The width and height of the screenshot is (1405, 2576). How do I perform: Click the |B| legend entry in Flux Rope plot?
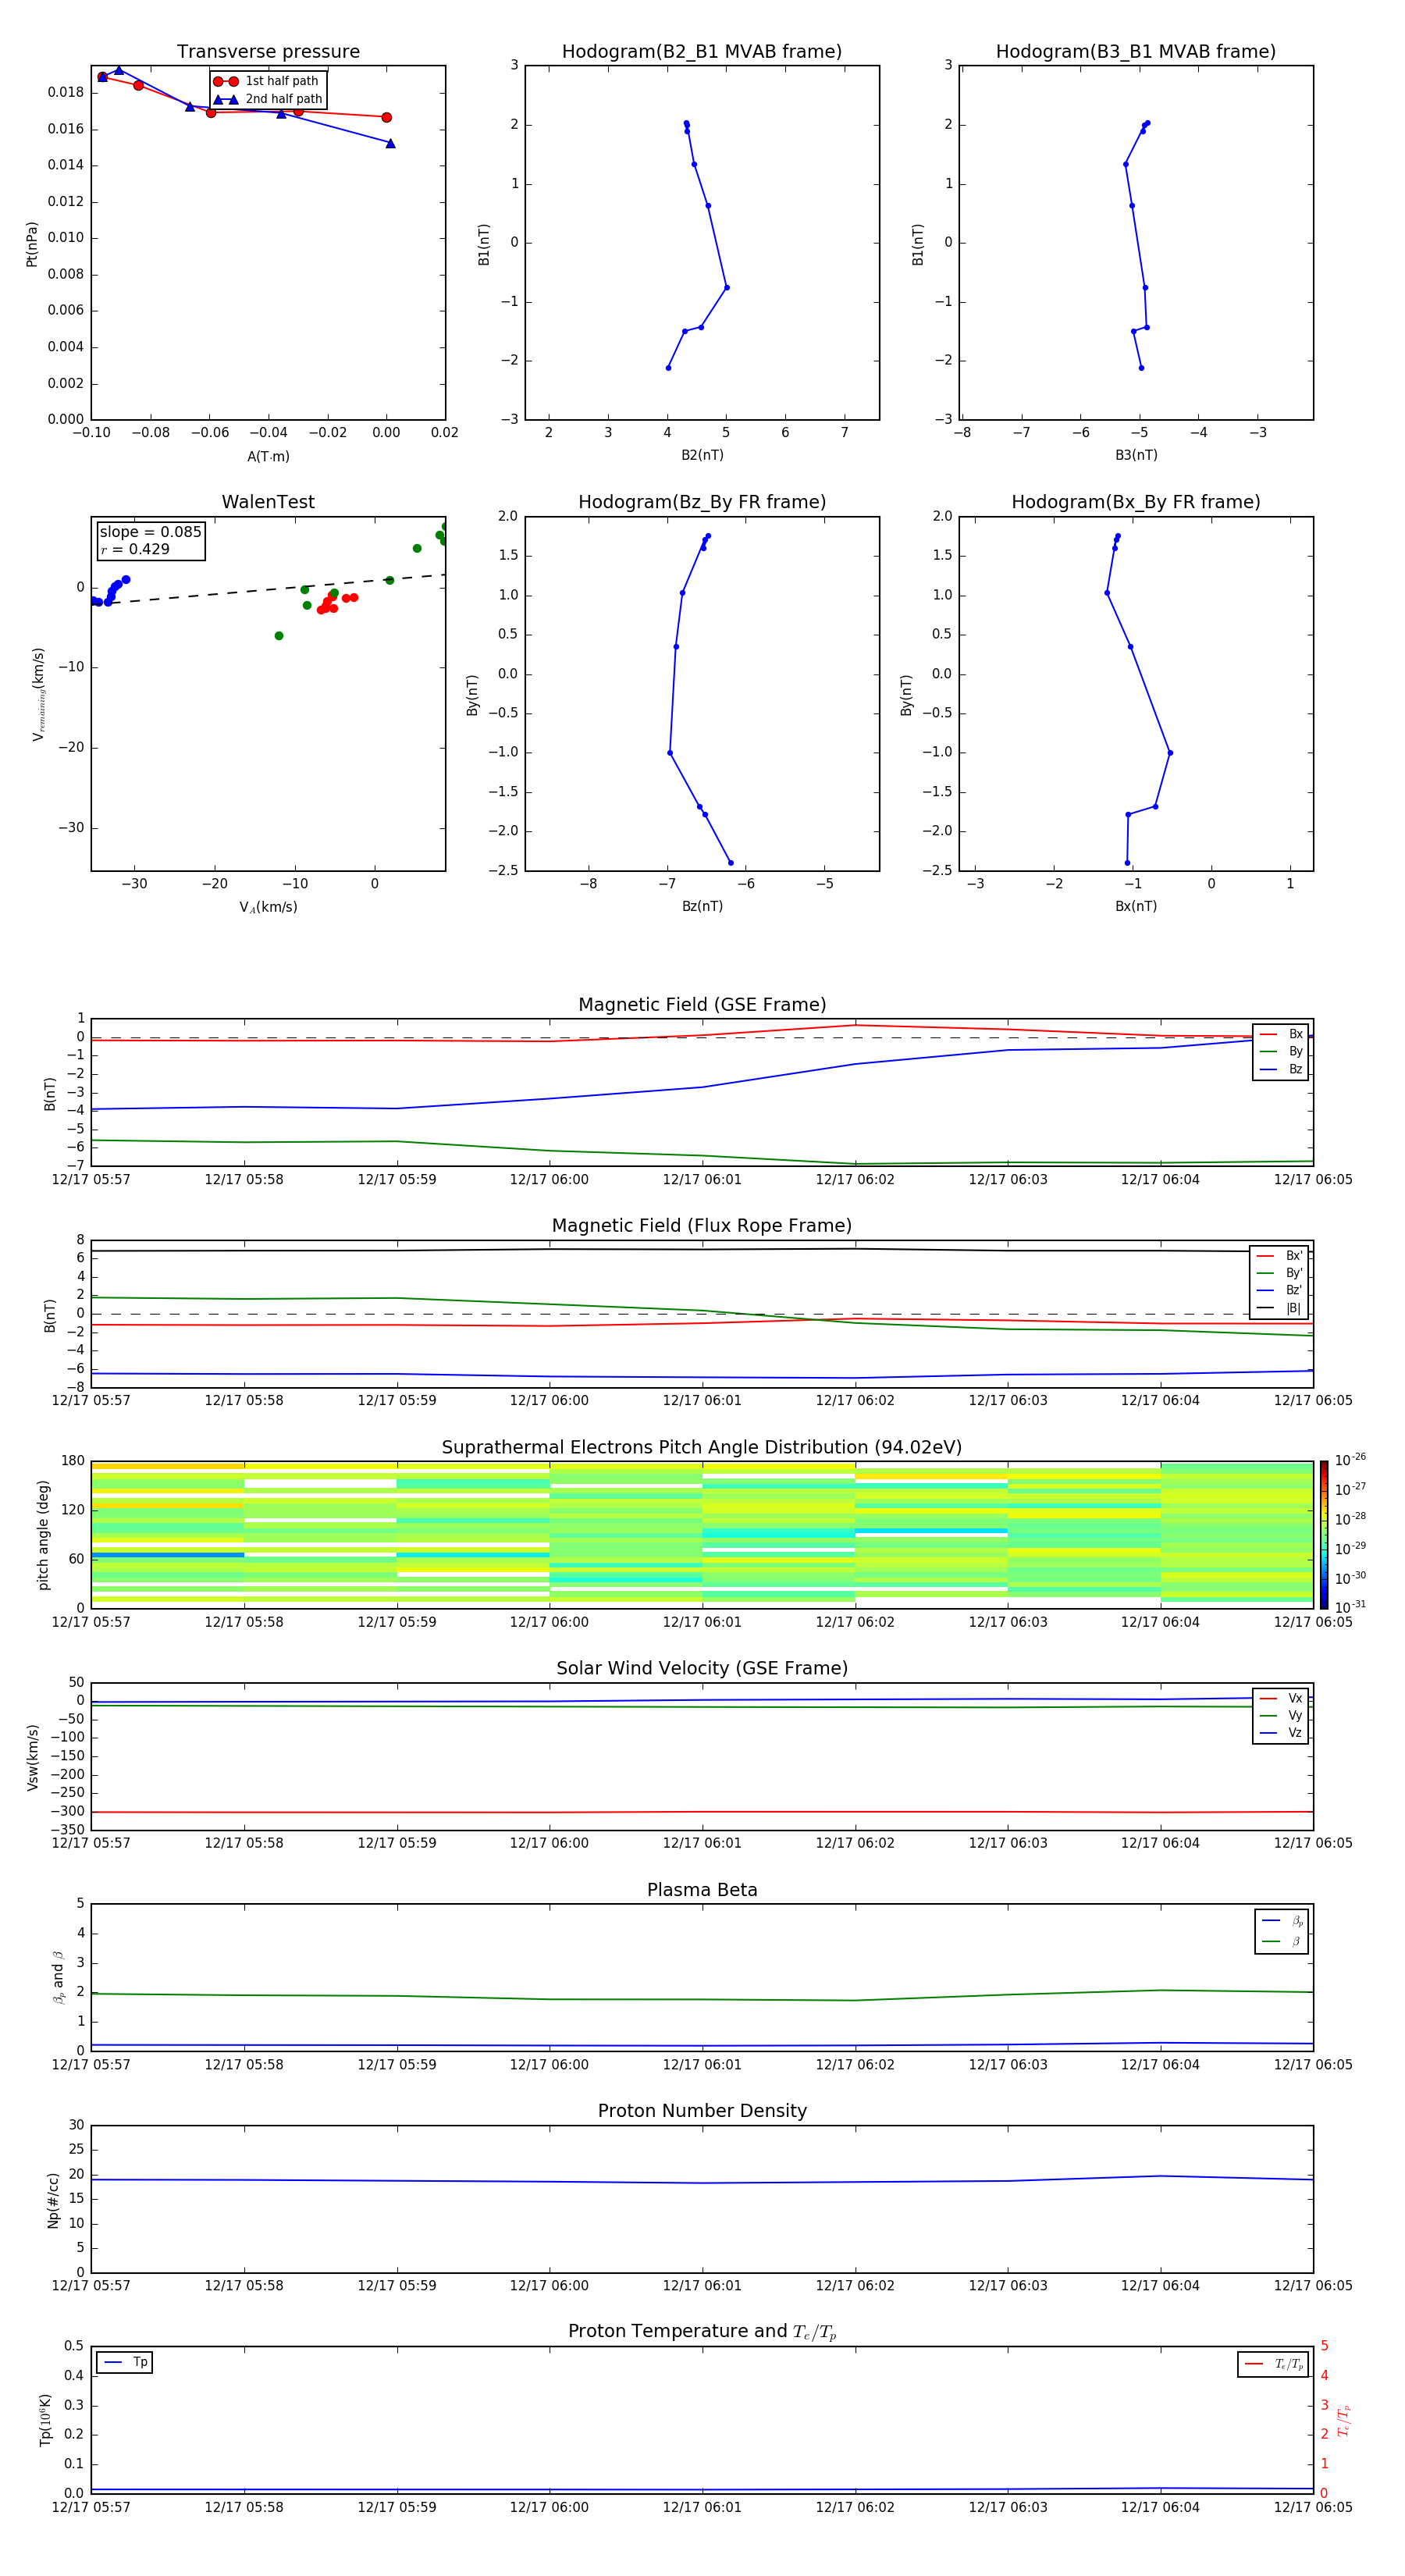click(1279, 1308)
